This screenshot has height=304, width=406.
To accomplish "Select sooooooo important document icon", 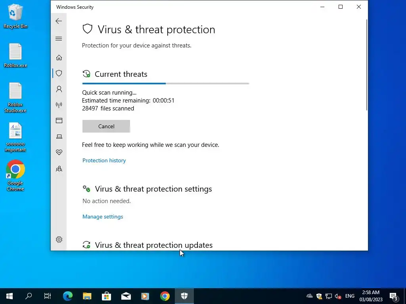I will [x=15, y=137].
